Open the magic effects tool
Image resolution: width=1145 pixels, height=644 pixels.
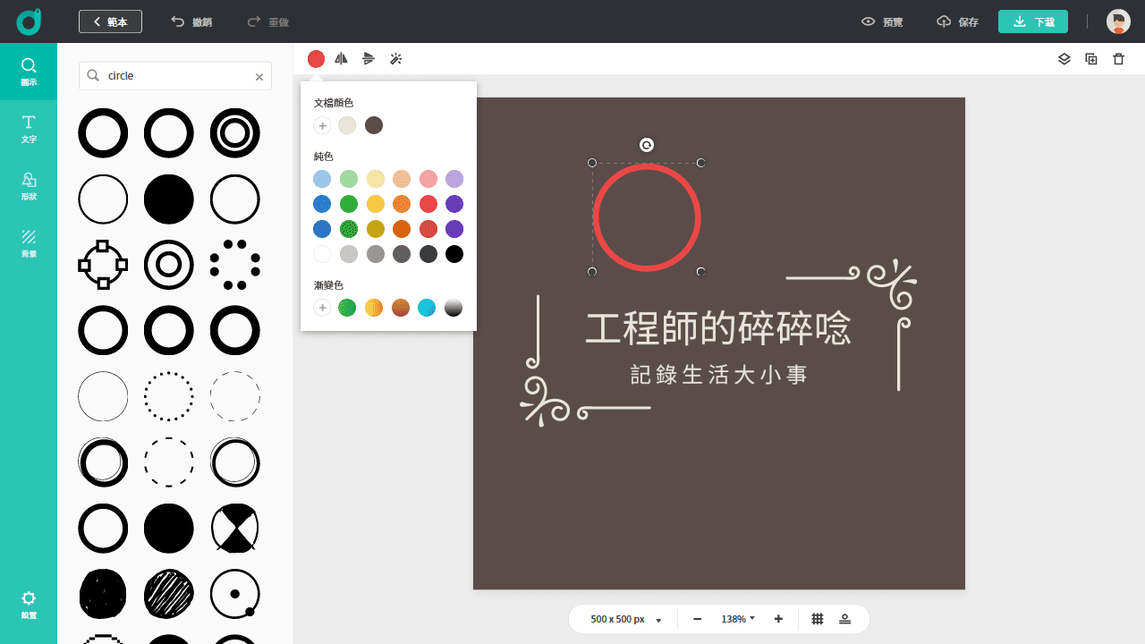tap(395, 58)
